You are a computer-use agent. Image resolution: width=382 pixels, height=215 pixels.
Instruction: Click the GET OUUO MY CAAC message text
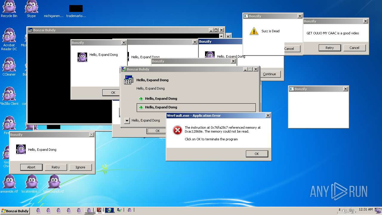[333, 33]
